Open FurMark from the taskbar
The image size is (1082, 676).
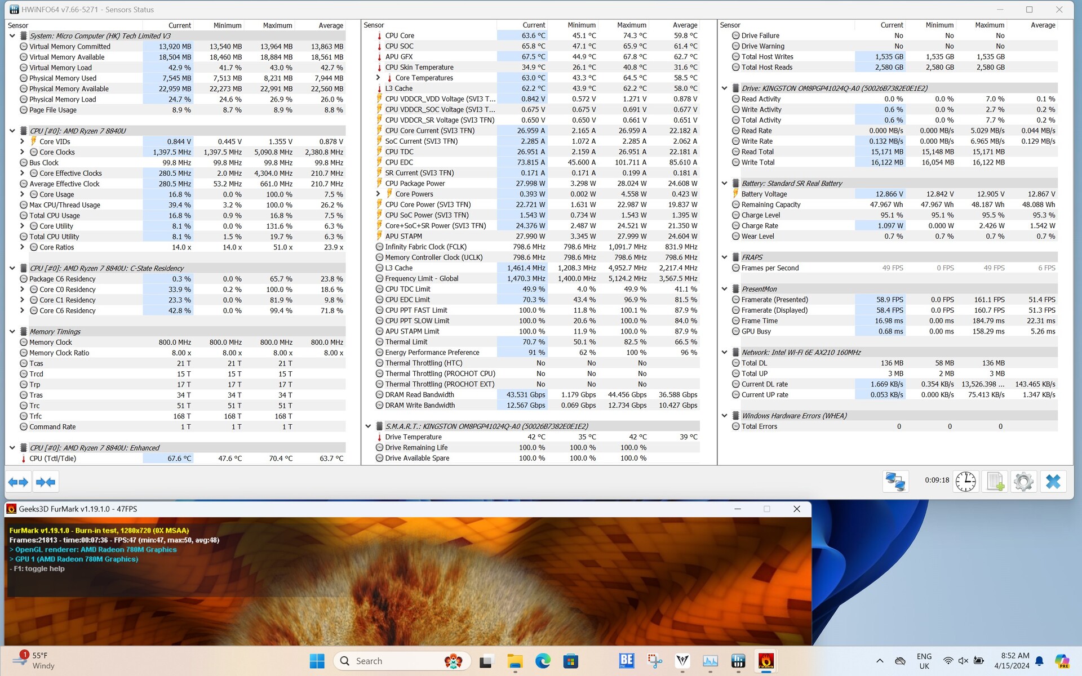pyautogui.click(x=766, y=661)
